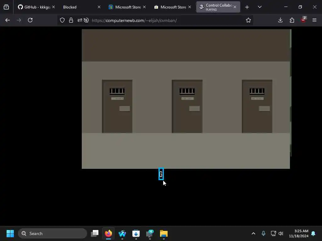Open the Windows Start menu
The width and height of the screenshot is (322, 241).
click(10, 233)
